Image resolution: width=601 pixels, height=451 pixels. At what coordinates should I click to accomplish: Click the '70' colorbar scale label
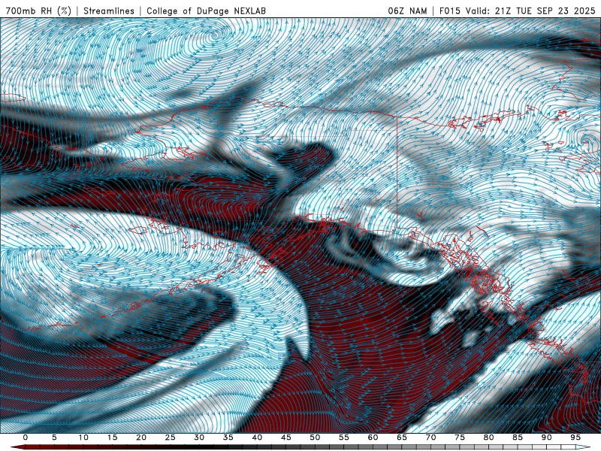[430, 437]
